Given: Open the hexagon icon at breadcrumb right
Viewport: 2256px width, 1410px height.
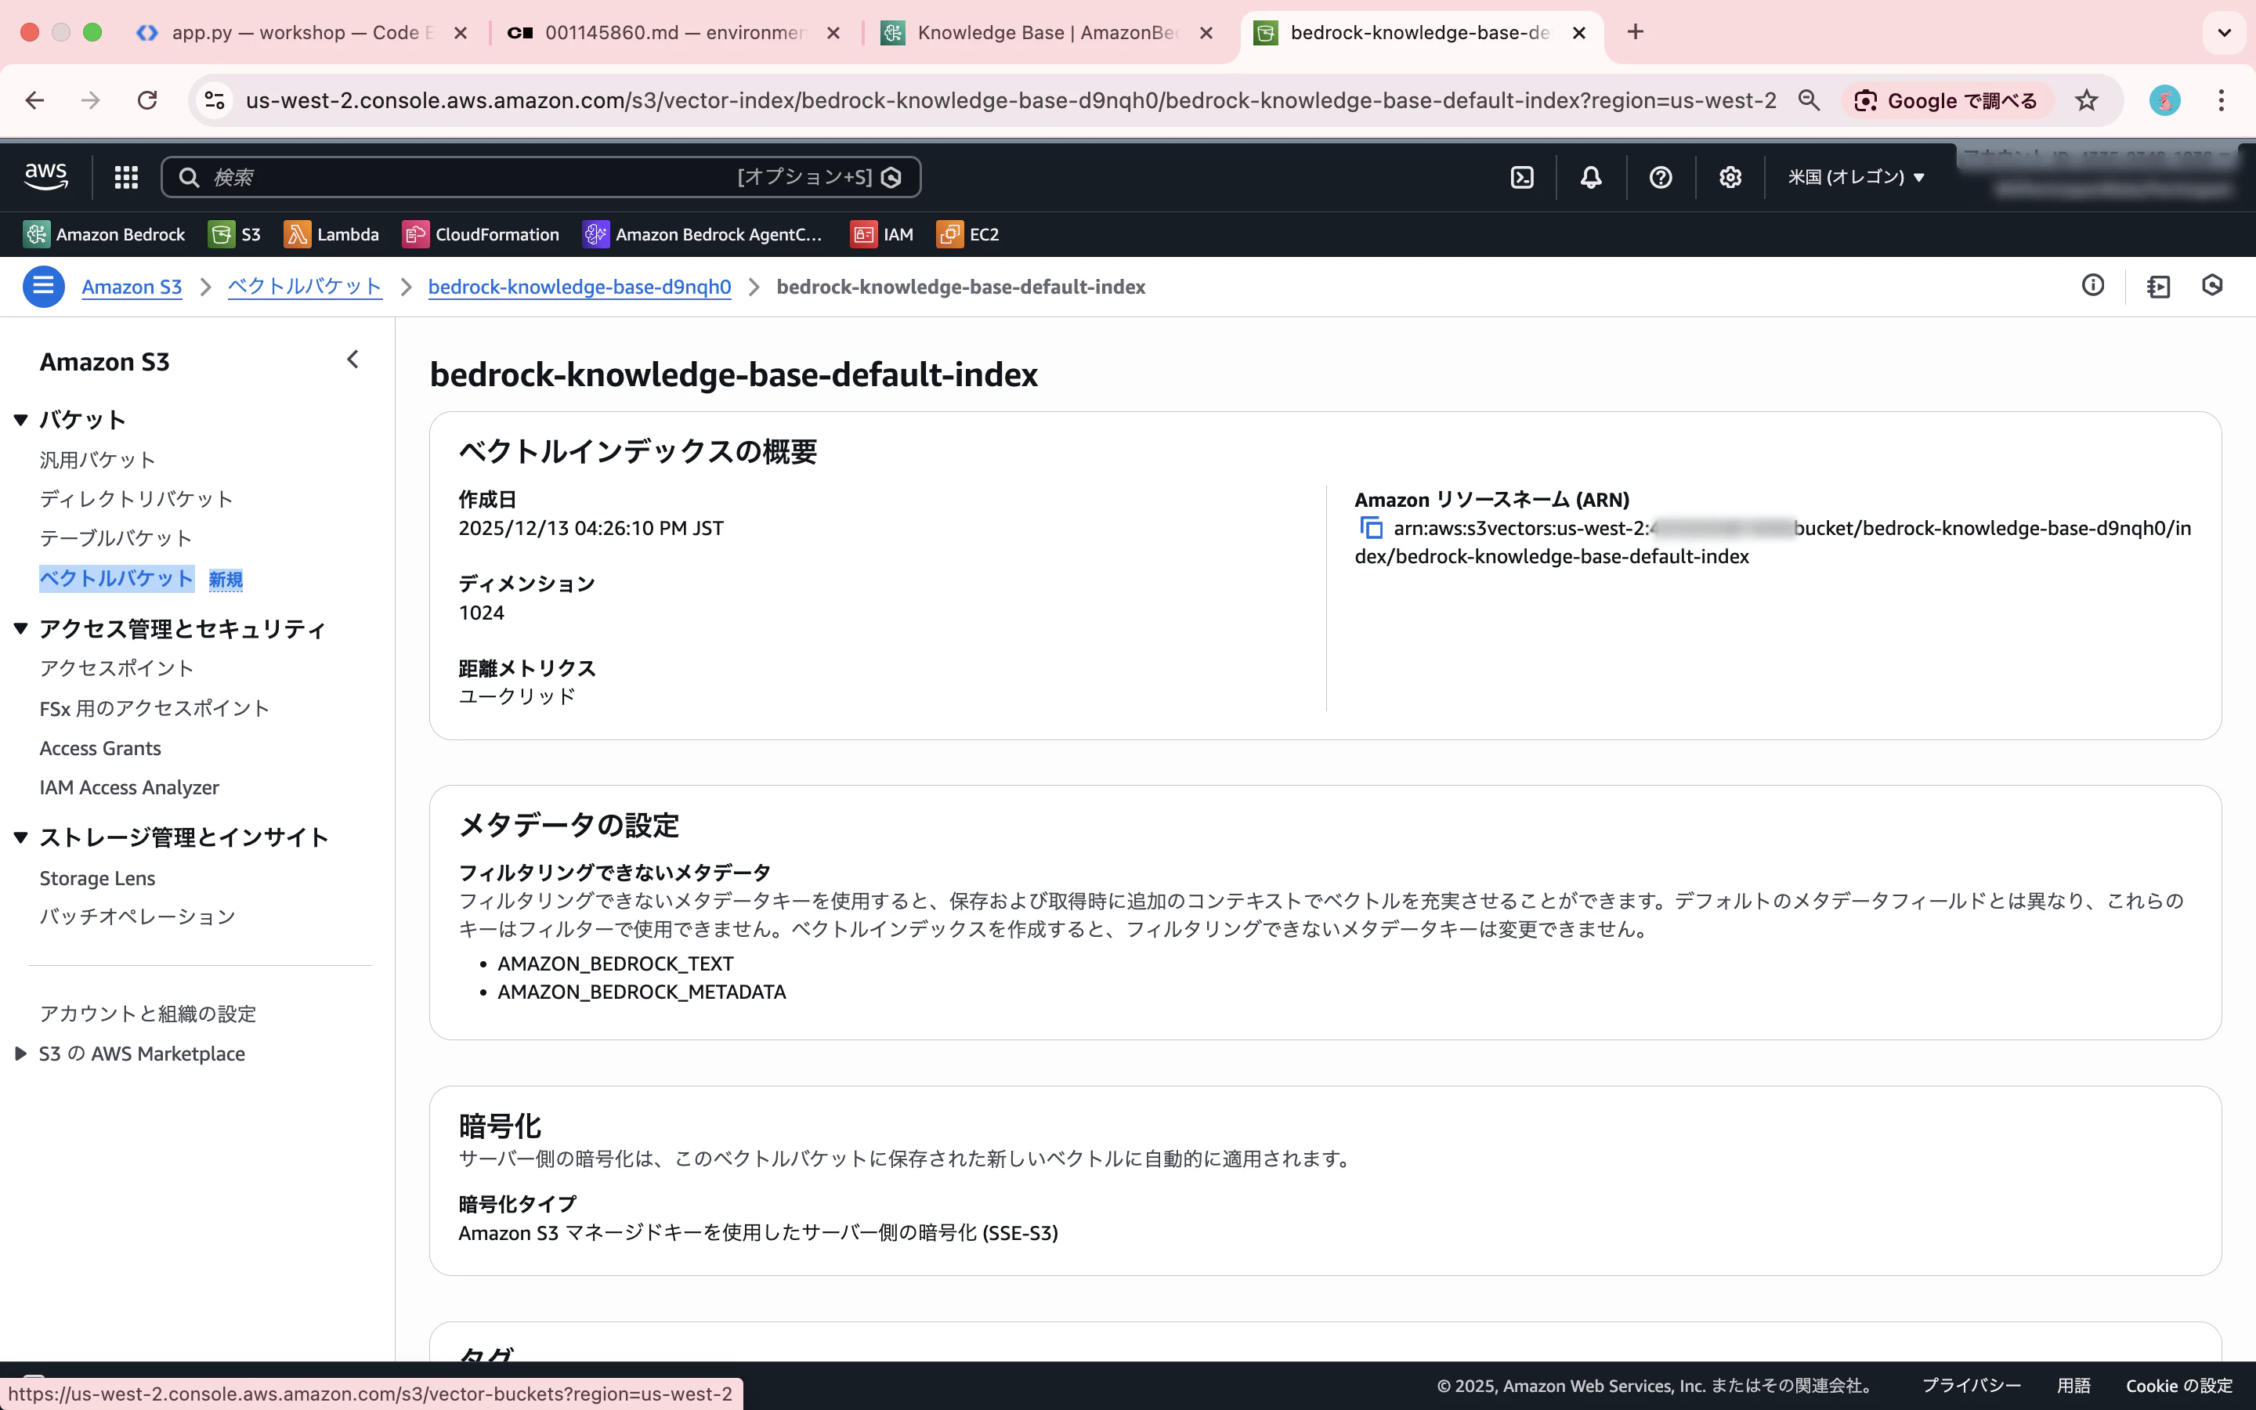Looking at the screenshot, I should point(2212,285).
